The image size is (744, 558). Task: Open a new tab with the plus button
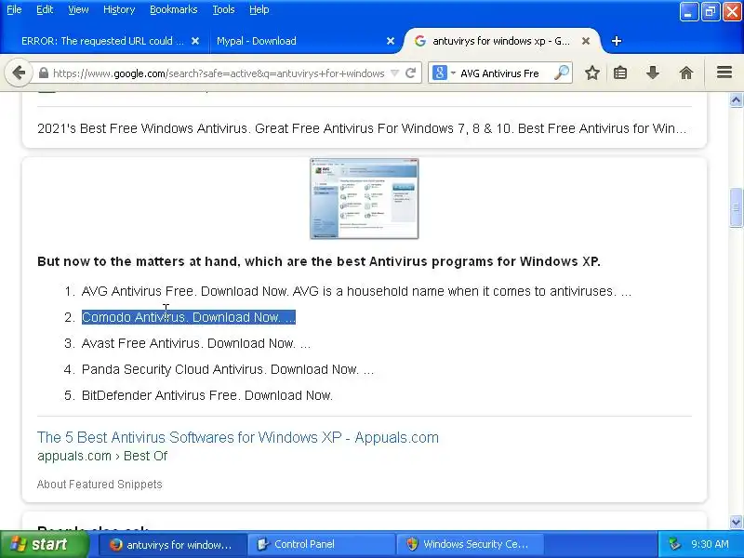[617, 41]
